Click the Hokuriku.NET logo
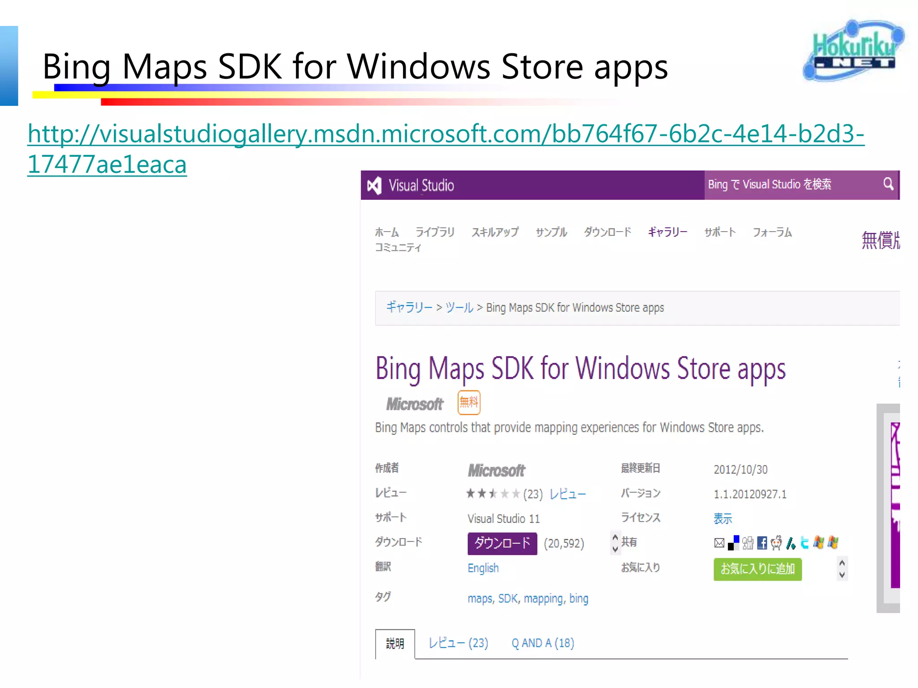Image resolution: width=918 pixels, height=688 pixels. click(x=853, y=50)
